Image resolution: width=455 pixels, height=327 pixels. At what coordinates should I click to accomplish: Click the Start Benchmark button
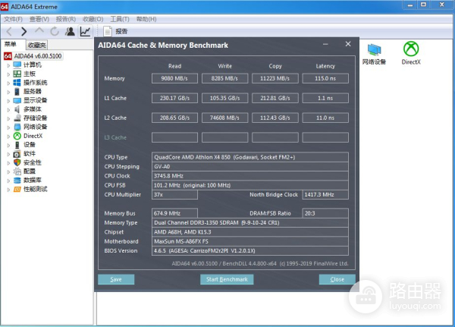click(227, 279)
